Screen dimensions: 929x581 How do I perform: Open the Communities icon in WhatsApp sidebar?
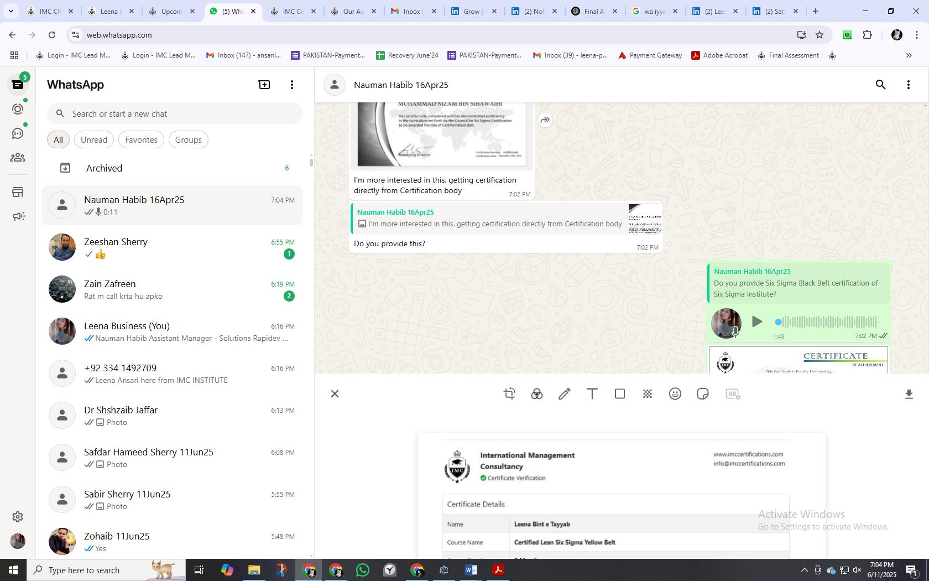18,158
